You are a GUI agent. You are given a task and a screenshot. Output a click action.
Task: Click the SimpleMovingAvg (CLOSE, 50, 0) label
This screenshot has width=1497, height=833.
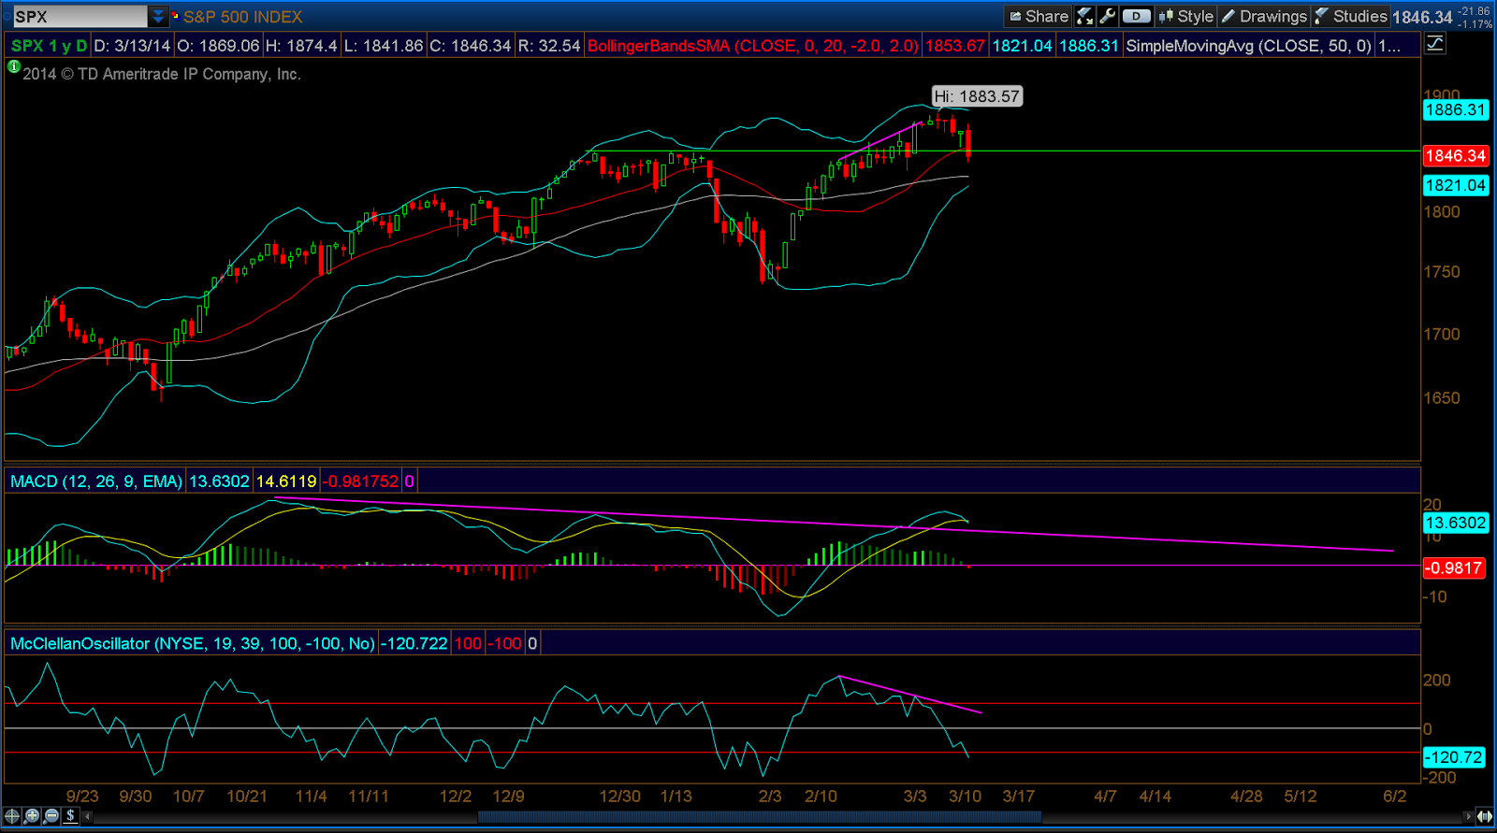(x=1249, y=45)
